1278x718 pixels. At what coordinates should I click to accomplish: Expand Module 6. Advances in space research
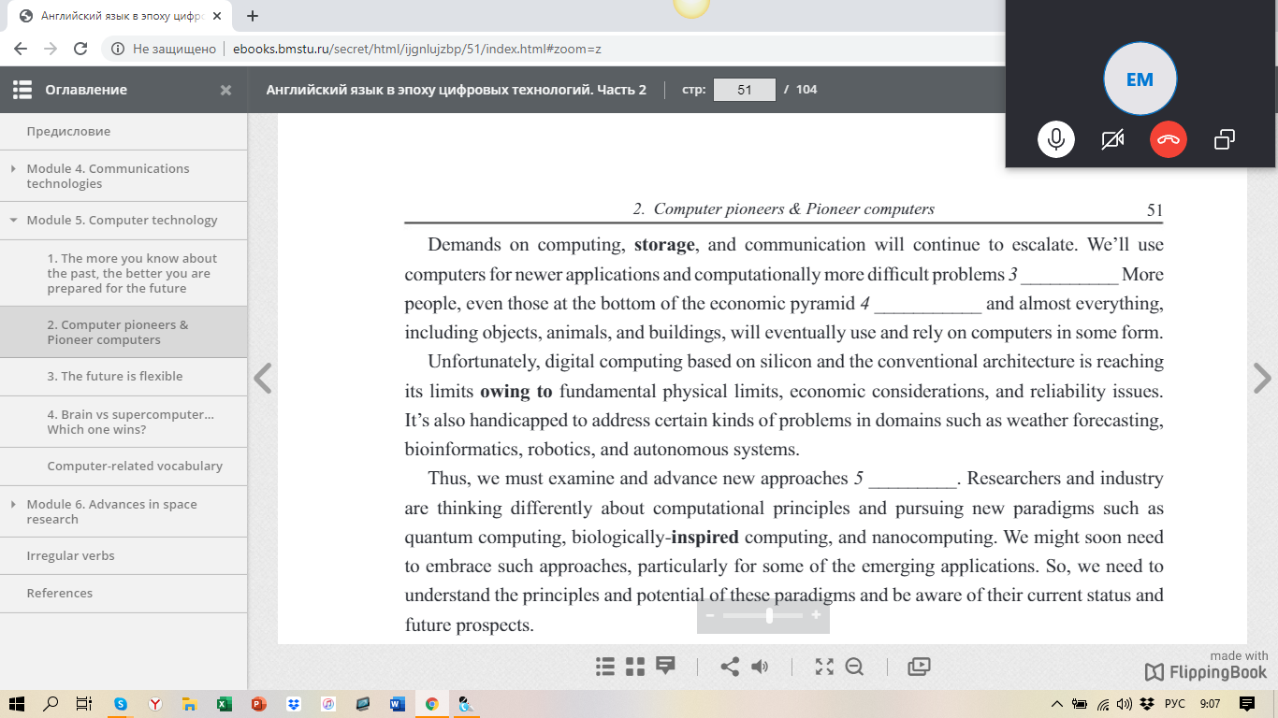click(13, 505)
